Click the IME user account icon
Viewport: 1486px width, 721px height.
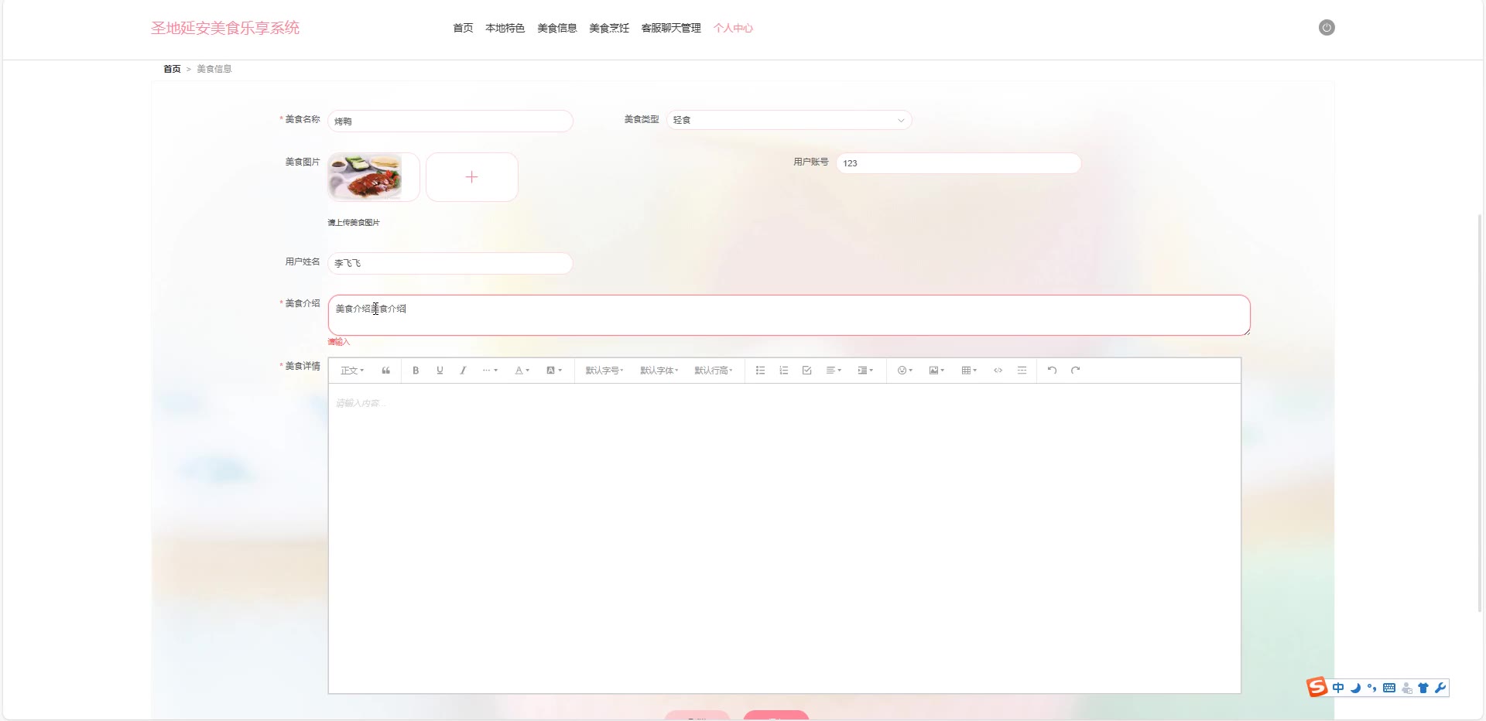click(1407, 688)
